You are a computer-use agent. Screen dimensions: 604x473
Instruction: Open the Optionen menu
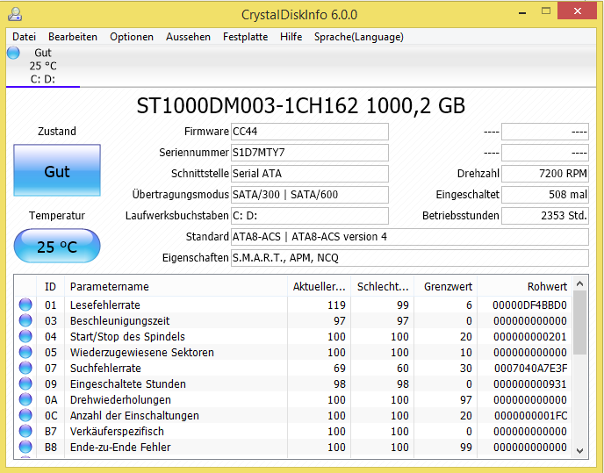132,37
